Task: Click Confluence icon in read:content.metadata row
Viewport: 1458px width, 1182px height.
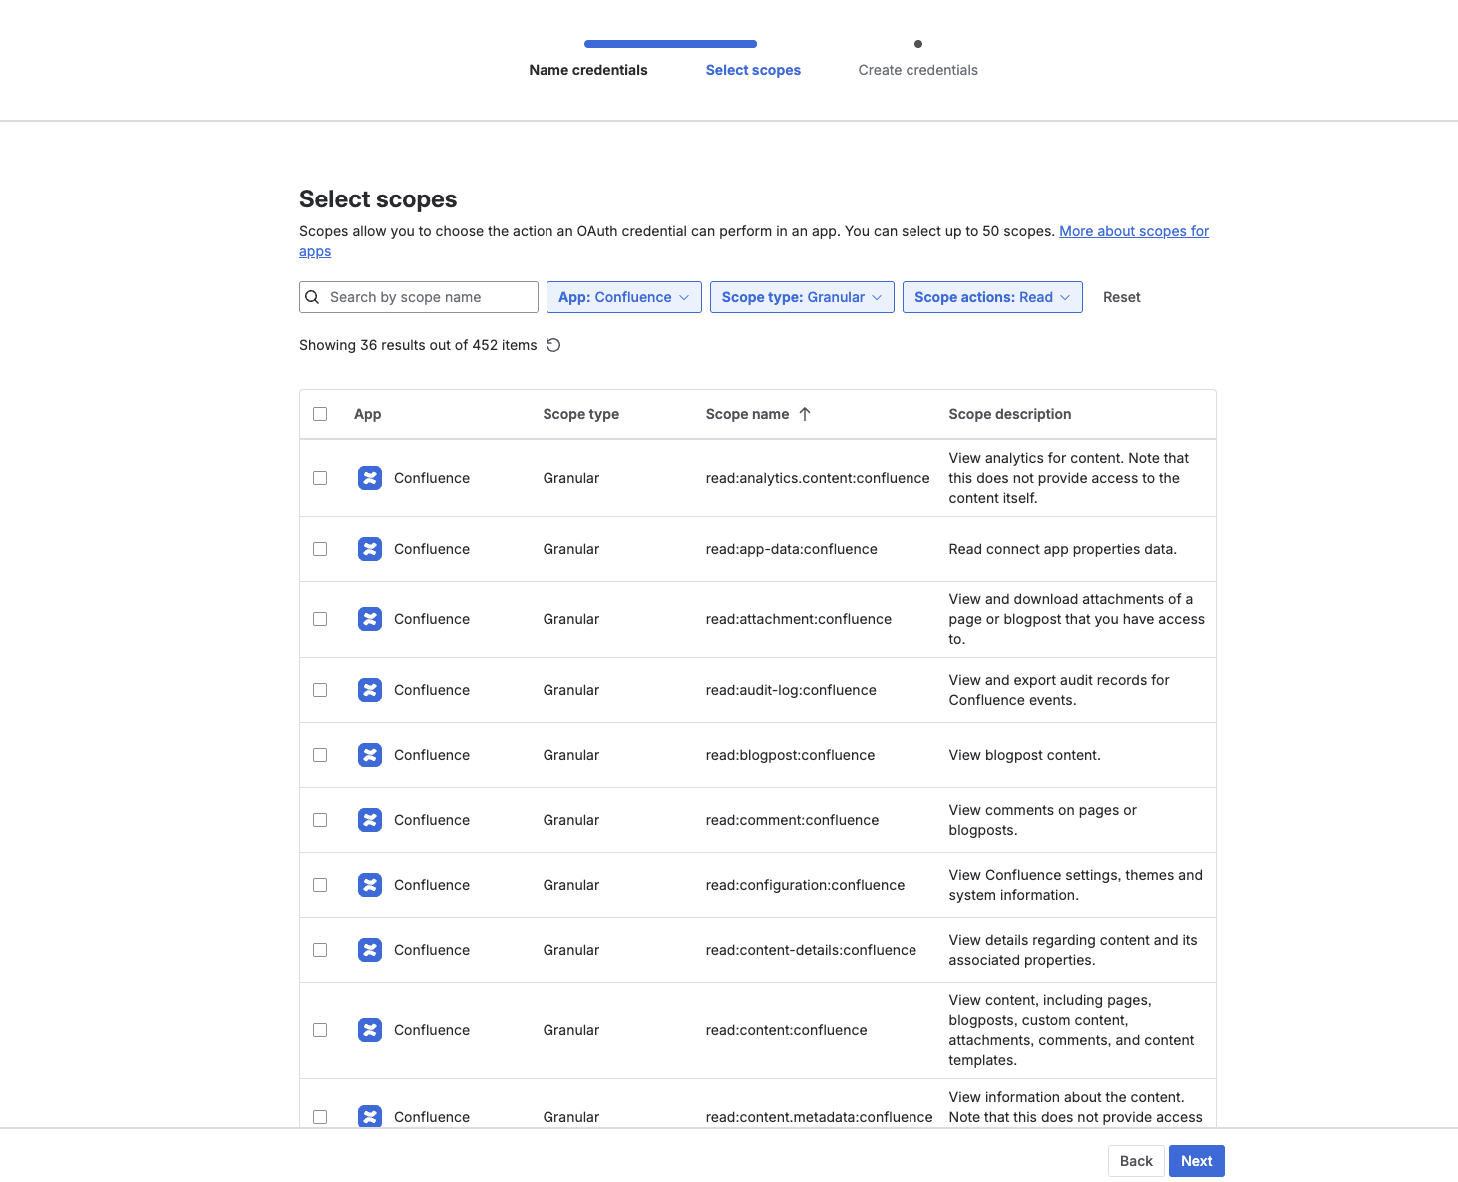Action: coord(370,1117)
